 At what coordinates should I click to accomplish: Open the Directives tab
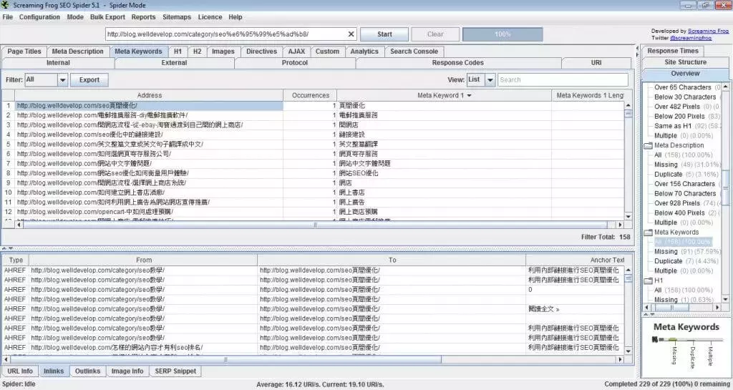tap(261, 52)
